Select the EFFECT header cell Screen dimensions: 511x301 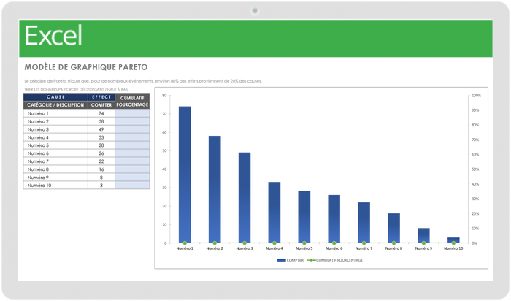click(x=101, y=97)
